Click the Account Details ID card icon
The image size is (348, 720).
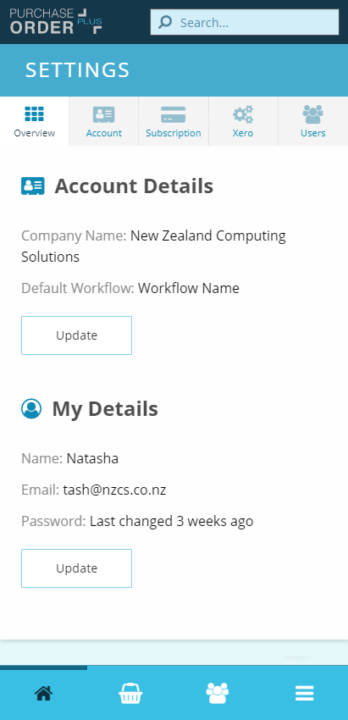click(x=32, y=186)
